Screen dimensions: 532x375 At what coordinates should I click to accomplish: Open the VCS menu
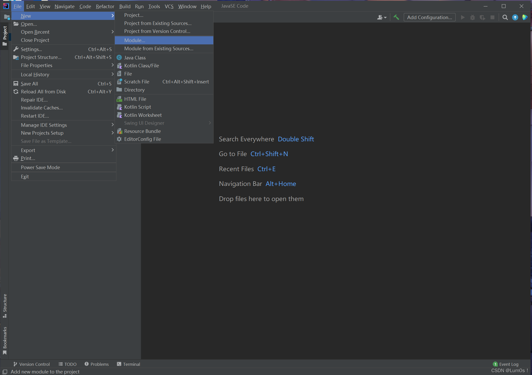tap(169, 6)
